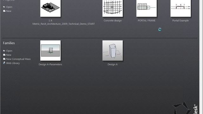Open an existing project via Projects Open
This screenshot has width=203, height=114.
point(9,7)
